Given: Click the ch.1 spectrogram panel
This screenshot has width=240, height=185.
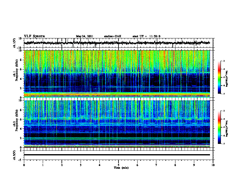Looking at the screenshot, I should click(117, 74).
